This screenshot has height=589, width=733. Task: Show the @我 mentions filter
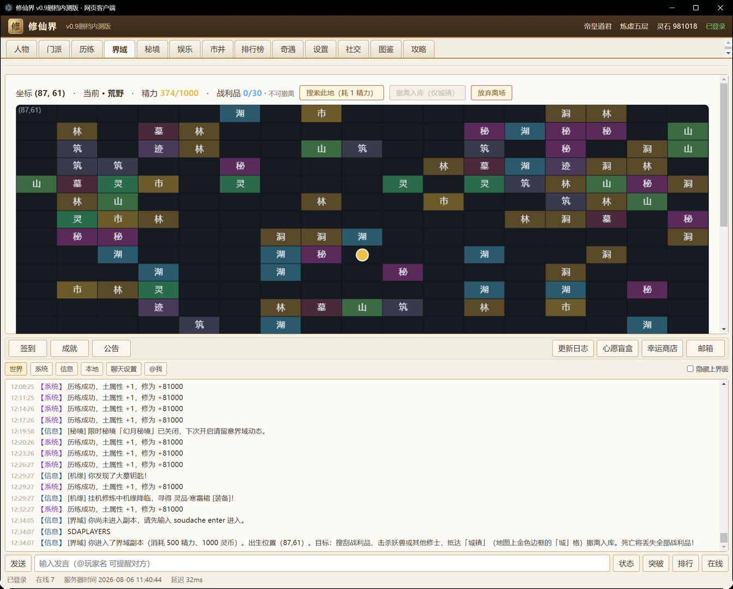tap(156, 369)
